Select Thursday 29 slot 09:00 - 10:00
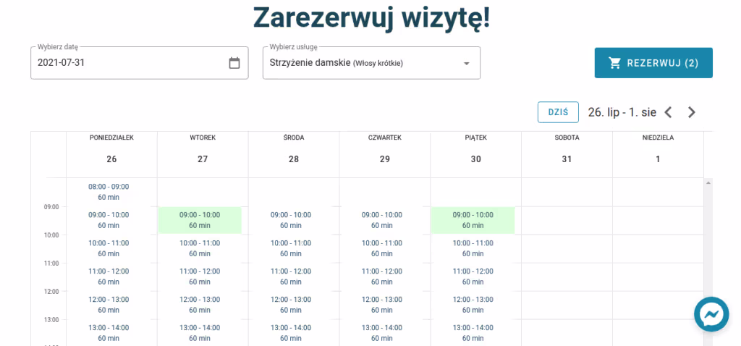The height and width of the screenshot is (346, 741). coord(382,220)
